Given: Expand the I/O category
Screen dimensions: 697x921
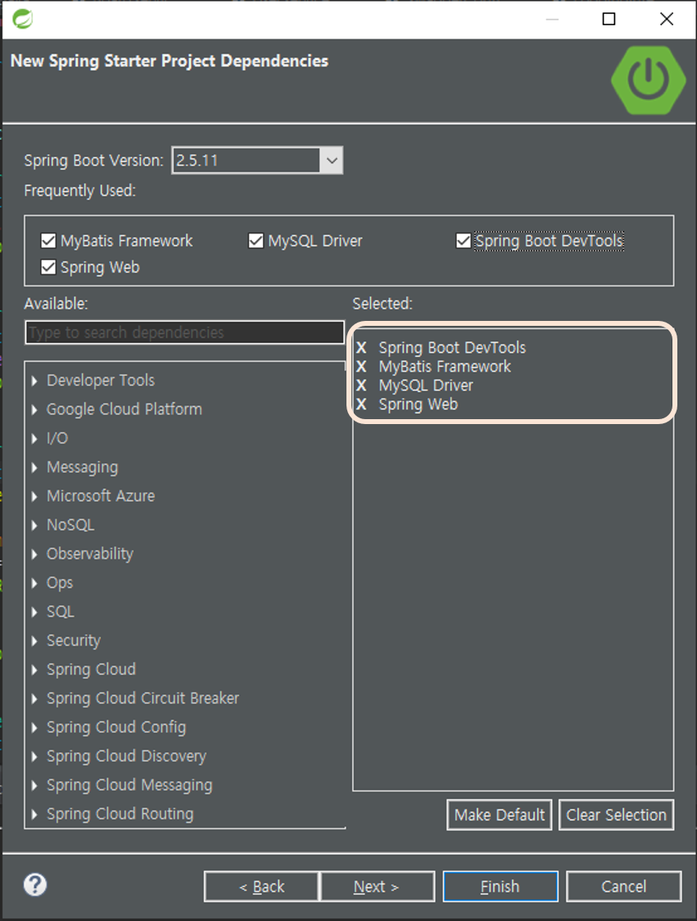Looking at the screenshot, I should coord(34,438).
